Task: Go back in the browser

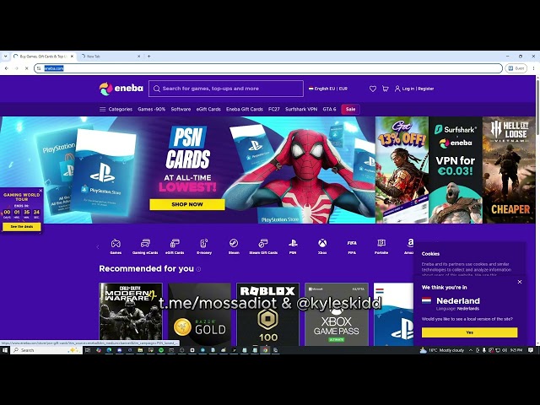Action: (7, 68)
